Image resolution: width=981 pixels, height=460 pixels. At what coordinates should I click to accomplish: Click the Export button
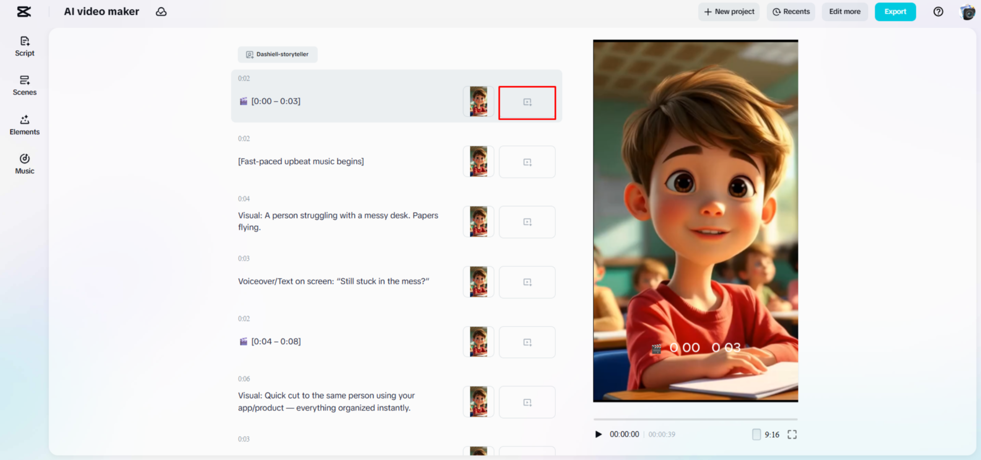[x=895, y=11]
